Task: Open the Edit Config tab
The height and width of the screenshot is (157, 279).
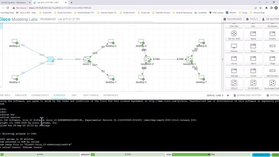Action: (x=91, y=95)
